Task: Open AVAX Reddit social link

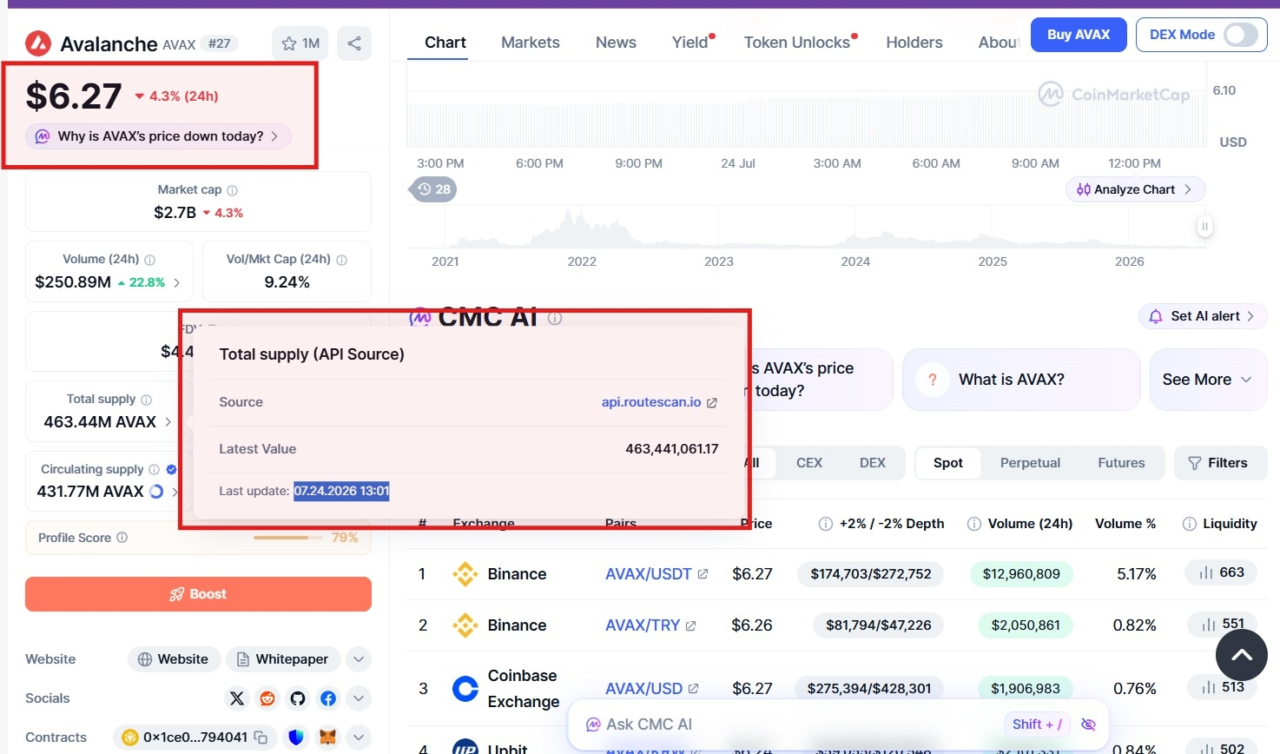Action: pos(267,698)
